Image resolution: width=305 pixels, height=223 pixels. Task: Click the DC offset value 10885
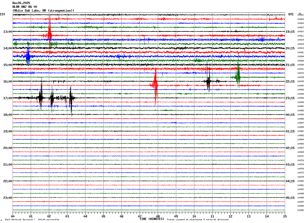[x=300, y=194]
